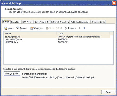Viewport: 117px width, 96px height.
Task: Click the Outlook.pst data file path
Action: click(58, 77)
